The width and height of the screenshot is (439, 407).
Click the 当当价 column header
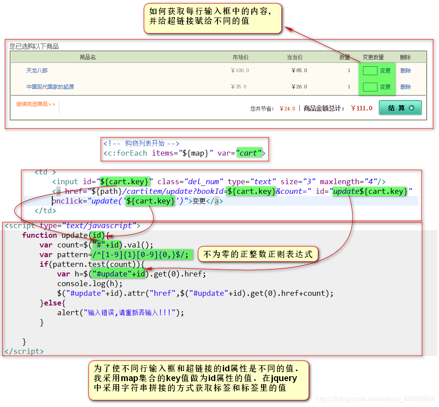(294, 58)
